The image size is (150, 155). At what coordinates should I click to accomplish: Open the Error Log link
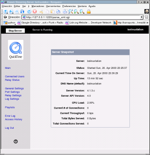coord(10,116)
